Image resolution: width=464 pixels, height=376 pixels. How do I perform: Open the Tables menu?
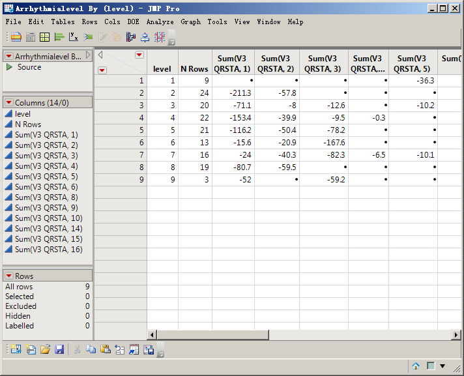(63, 22)
